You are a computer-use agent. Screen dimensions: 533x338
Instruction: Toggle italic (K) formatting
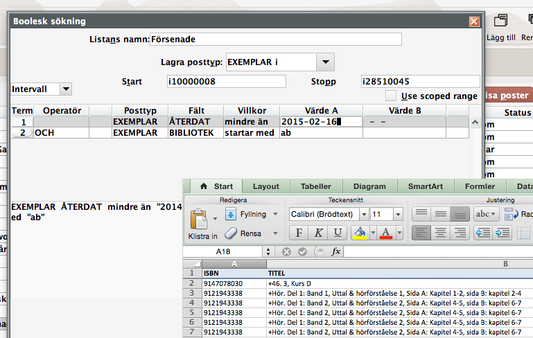(318, 233)
